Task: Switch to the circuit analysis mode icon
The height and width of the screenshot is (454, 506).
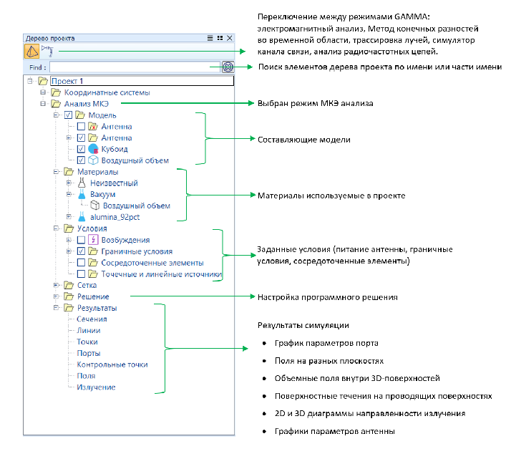Action: (49, 50)
